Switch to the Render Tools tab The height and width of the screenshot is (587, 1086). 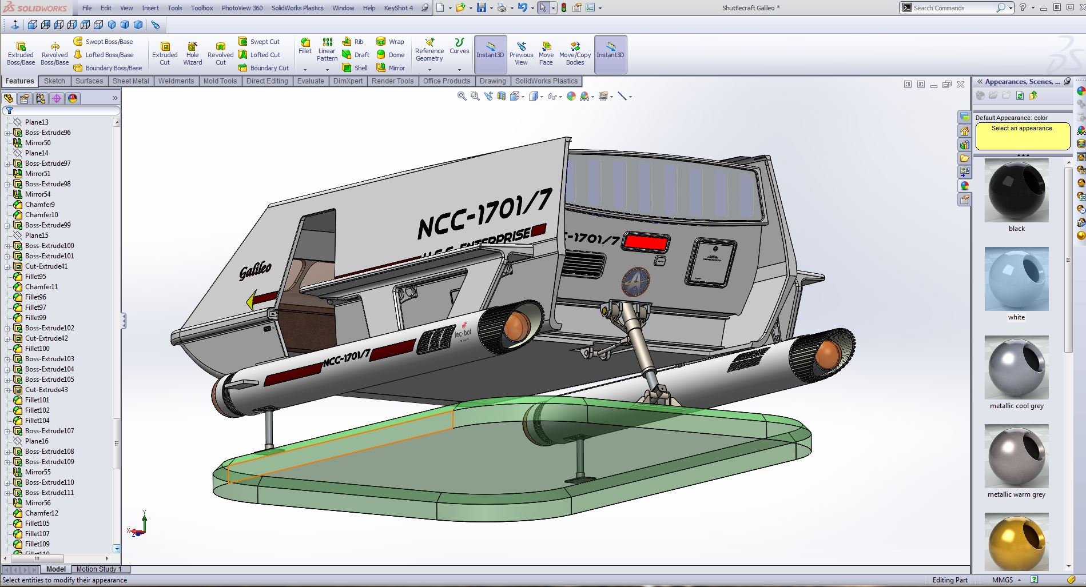click(x=392, y=81)
